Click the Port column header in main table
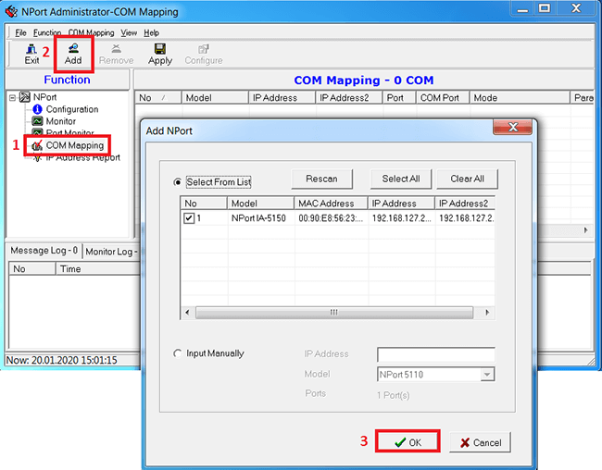602x470 pixels. (399, 98)
